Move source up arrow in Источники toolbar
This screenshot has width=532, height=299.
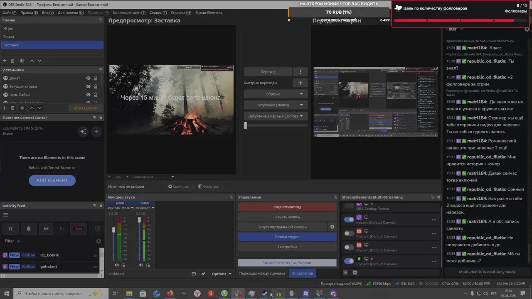(x=32, y=108)
